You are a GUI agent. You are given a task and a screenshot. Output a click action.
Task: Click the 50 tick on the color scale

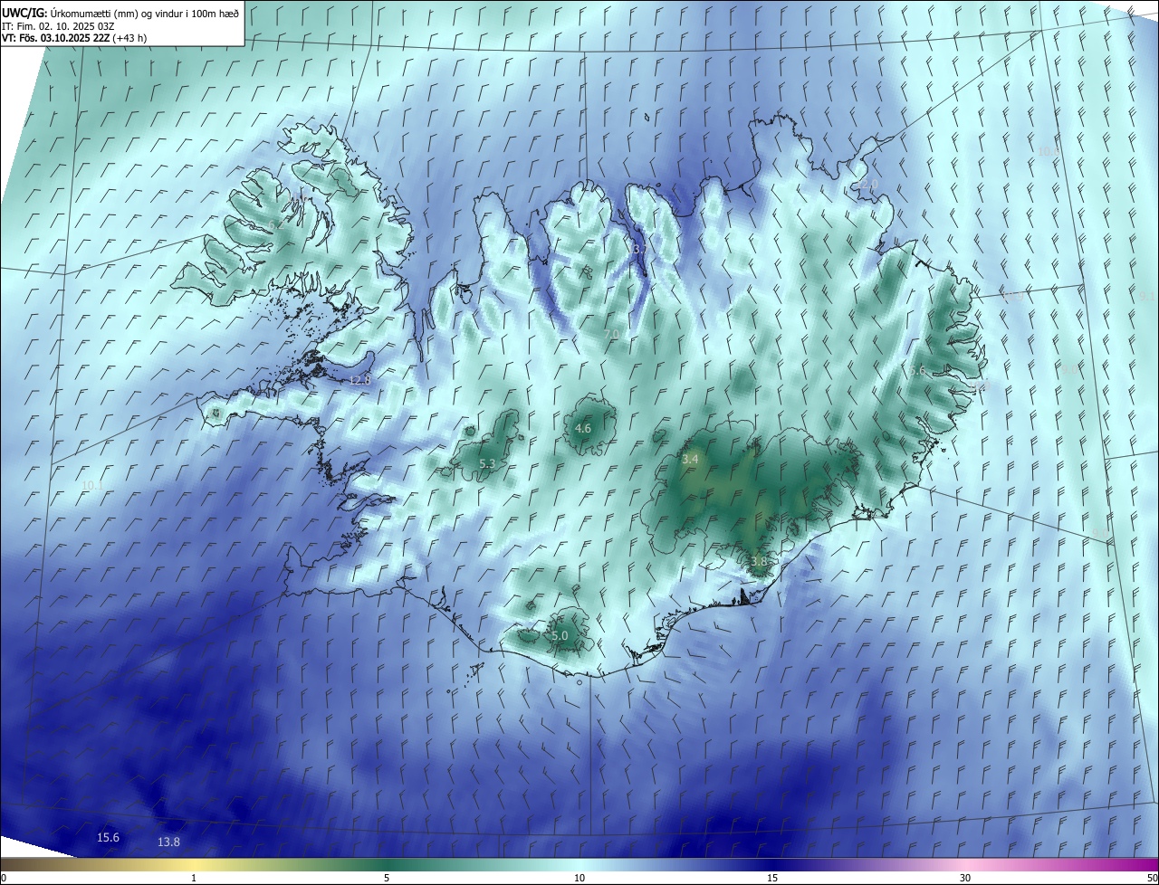pos(1152,878)
